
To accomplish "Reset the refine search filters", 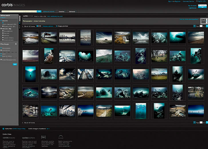I will [3, 18].
